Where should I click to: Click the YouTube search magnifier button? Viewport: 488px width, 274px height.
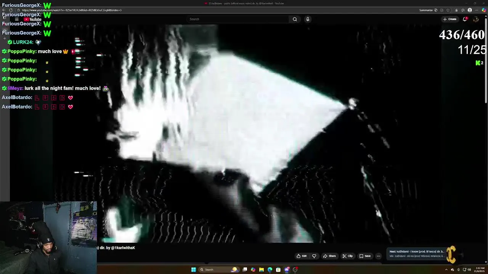(295, 19)
